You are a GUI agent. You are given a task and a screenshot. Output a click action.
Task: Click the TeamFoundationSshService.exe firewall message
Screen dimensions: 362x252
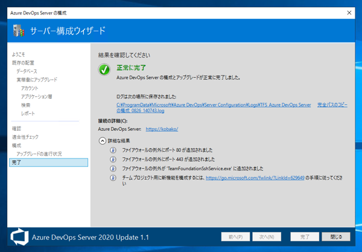[x=192, y=168]
